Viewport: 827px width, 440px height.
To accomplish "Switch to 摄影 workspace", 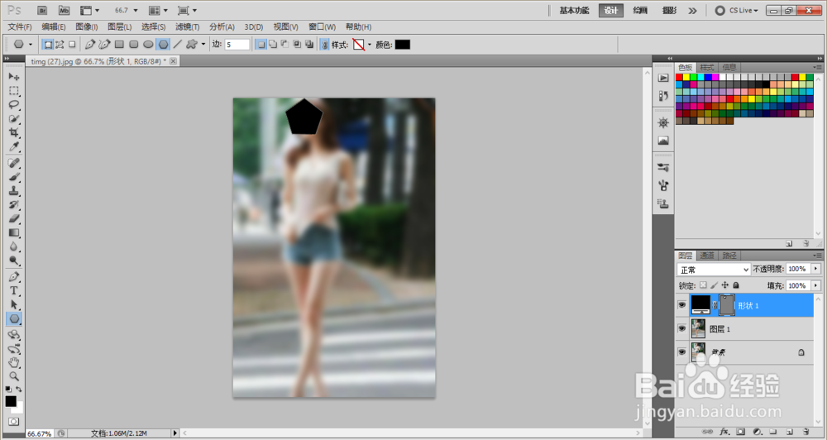I will click(x=669, y=11).
